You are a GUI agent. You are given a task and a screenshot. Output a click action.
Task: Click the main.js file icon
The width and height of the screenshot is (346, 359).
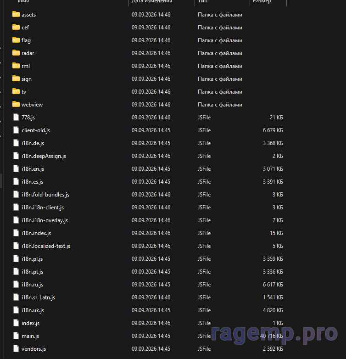pyautogui.click(x=16, y=336)
